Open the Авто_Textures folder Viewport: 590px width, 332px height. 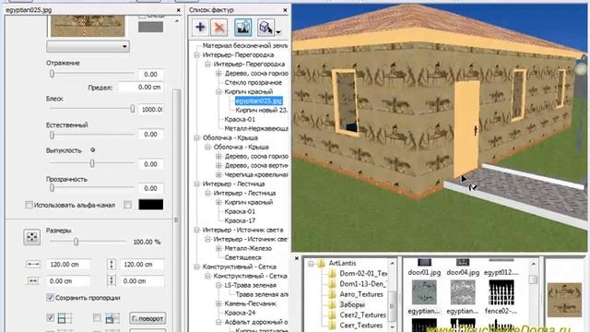tap(361, 294)
